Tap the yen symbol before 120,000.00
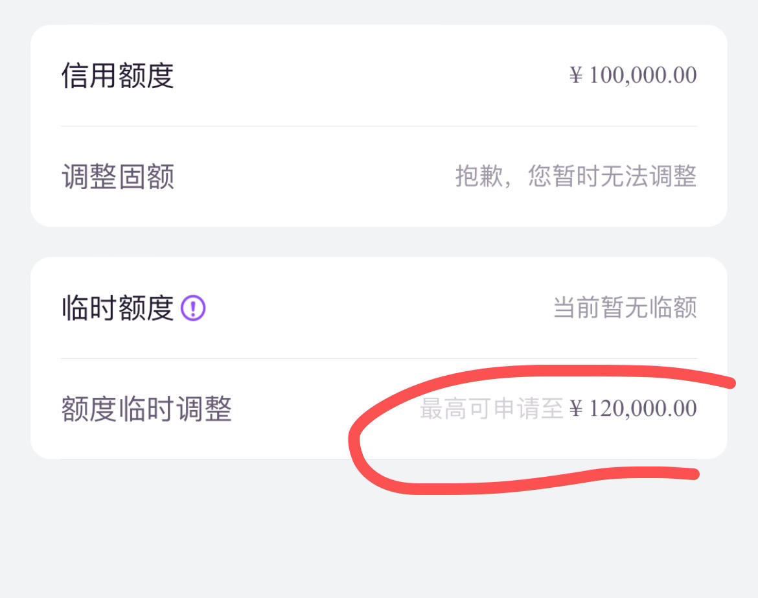The height and width of the screenshot is (598, 758). coord(576,409)
